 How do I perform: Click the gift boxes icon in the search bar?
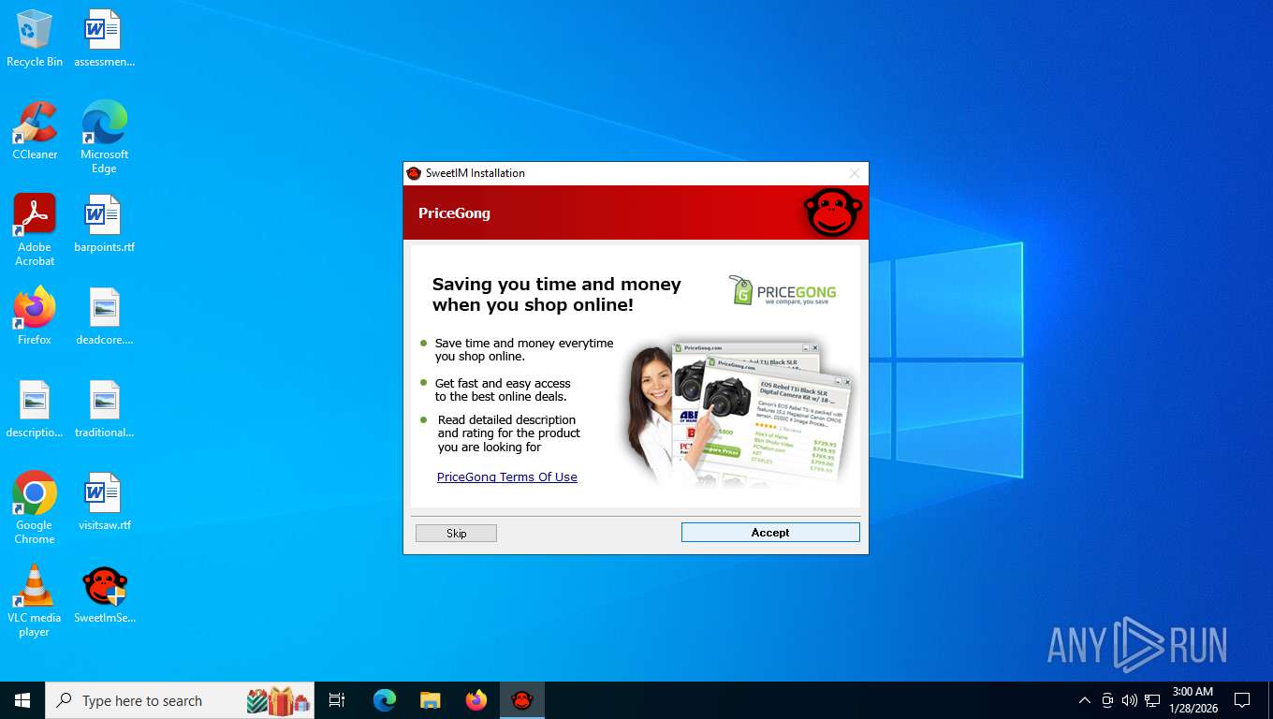(x=279, y=700)
